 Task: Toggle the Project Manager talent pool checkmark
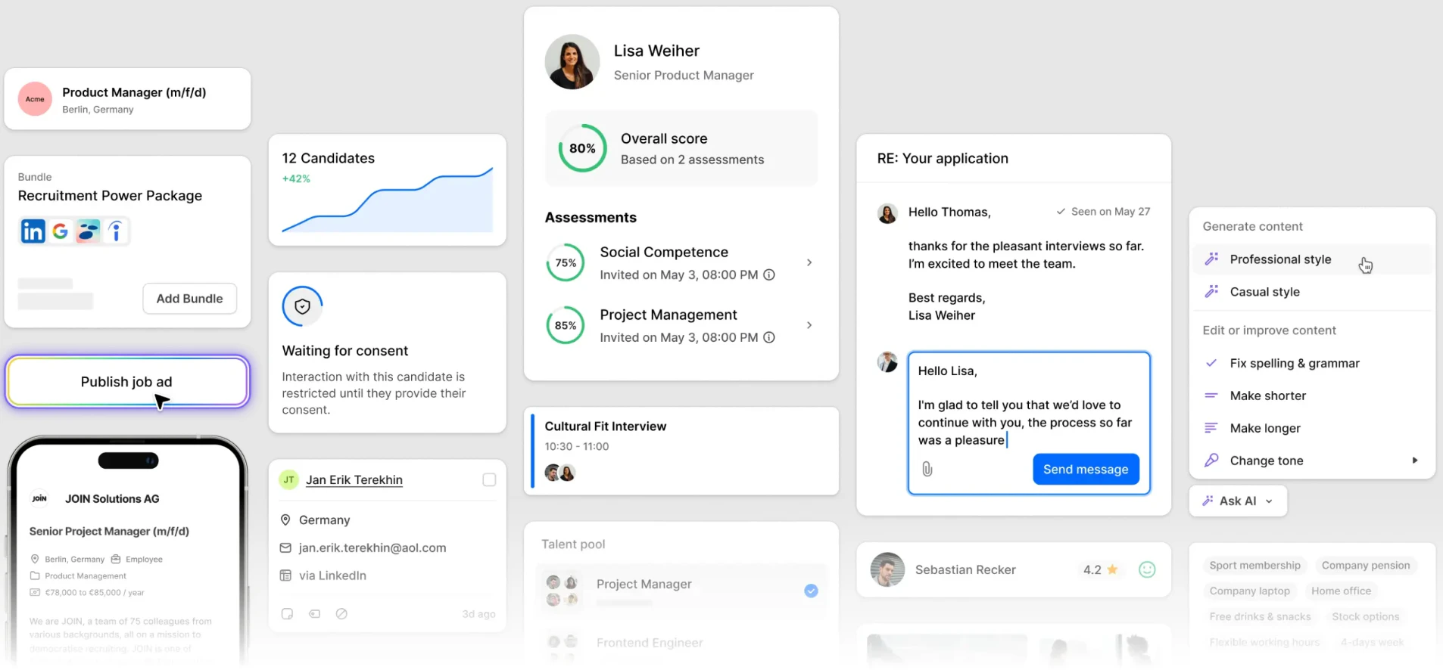point(811,591)
